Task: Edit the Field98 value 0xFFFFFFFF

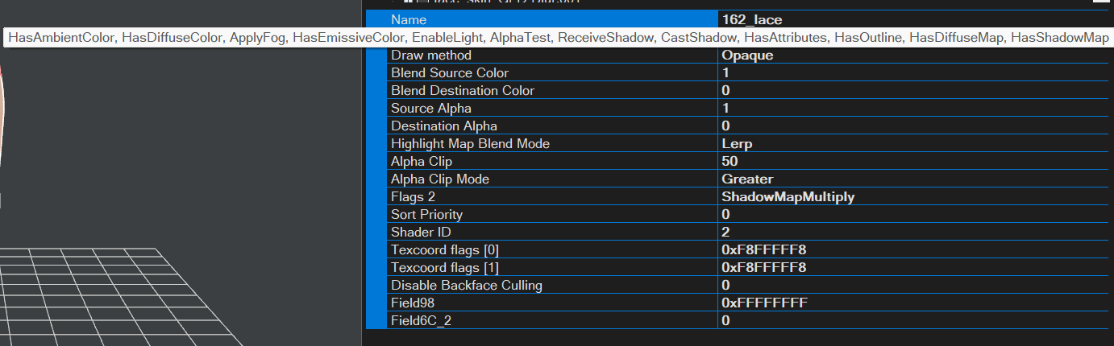Action: click(915, 303)
